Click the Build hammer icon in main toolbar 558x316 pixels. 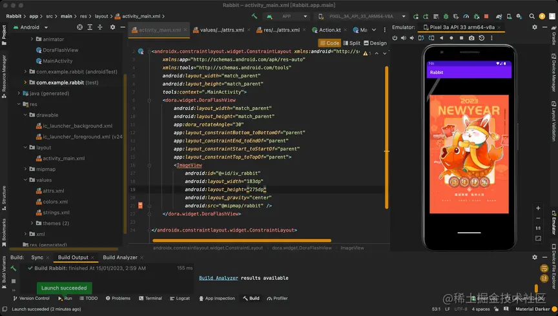click(255, 15)
